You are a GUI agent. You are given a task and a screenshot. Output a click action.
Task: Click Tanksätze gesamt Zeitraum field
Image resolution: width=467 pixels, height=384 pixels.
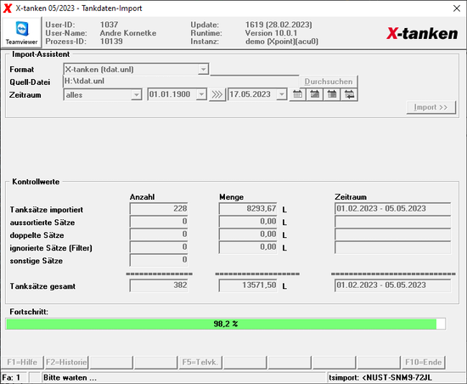pyautogui.click(x=392, y=285)
